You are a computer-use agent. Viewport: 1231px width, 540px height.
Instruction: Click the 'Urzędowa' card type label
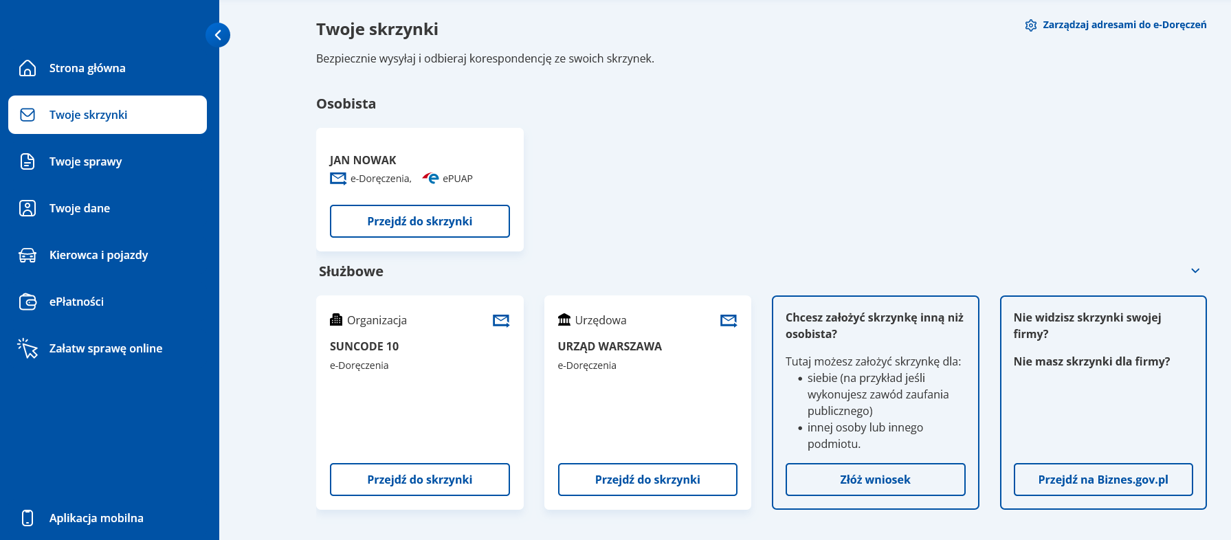[601, 320]
